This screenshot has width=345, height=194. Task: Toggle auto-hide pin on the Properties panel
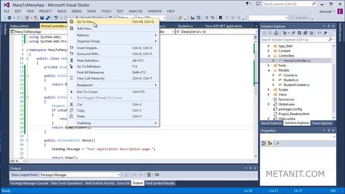point(329,130)
